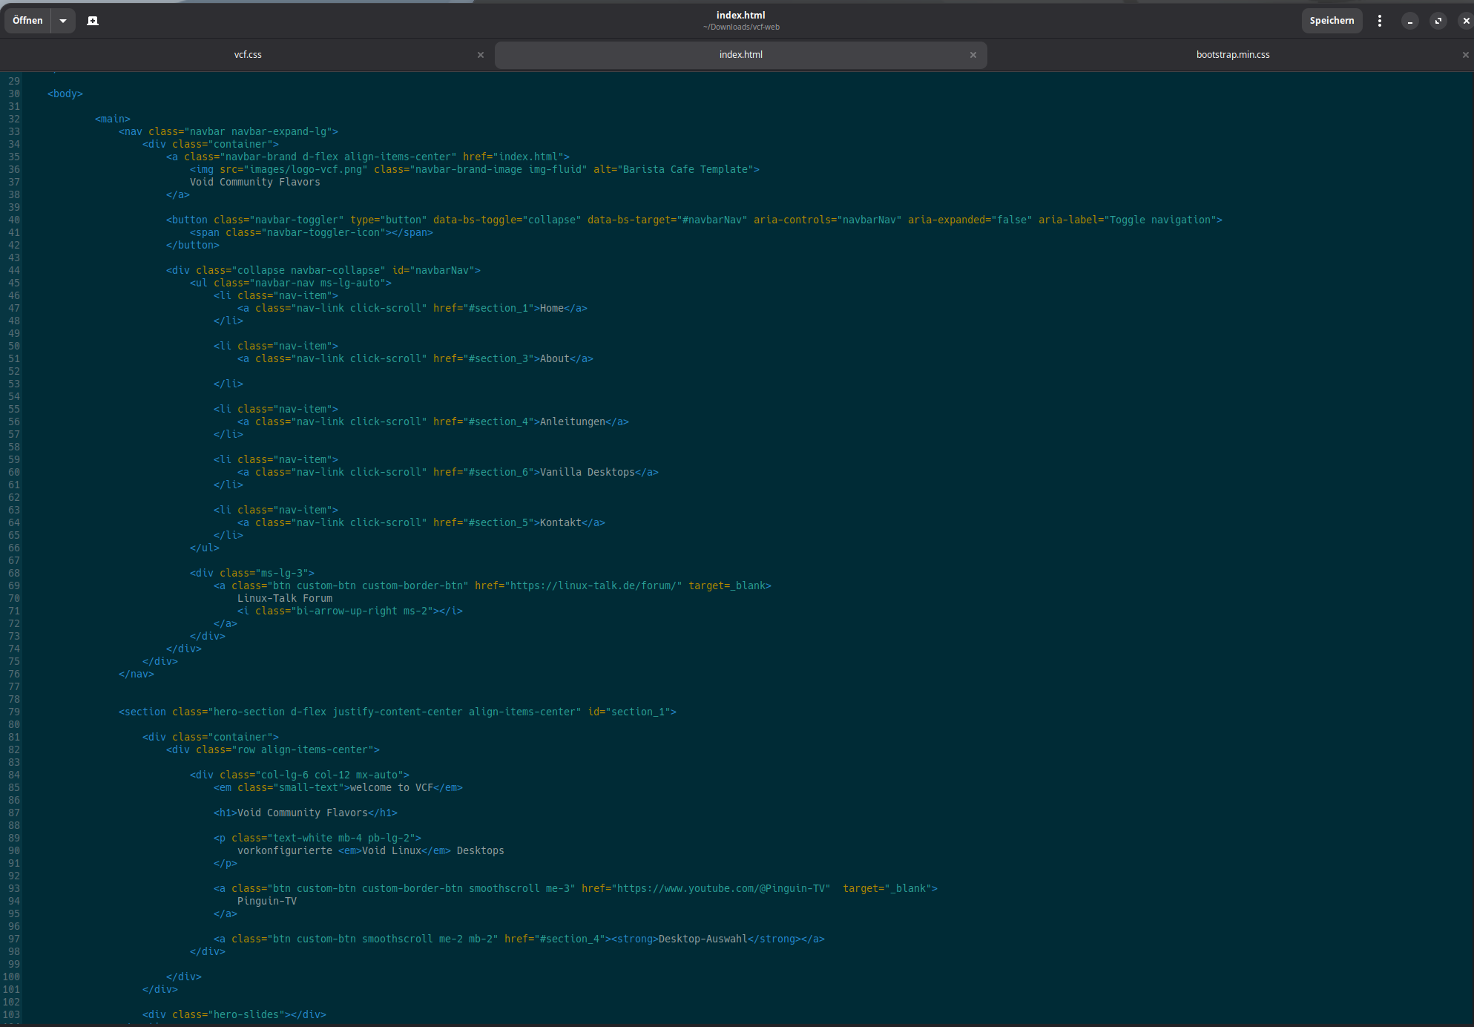
Task: Close the vcf.css tab
Action: pos(481,55)
